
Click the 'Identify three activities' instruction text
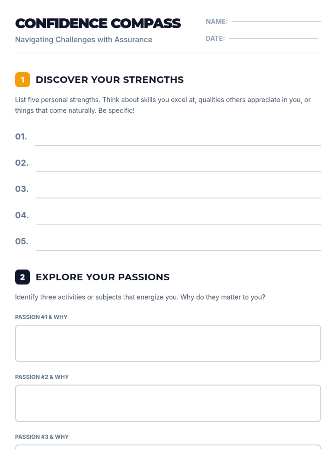click(x=140, y=297)
